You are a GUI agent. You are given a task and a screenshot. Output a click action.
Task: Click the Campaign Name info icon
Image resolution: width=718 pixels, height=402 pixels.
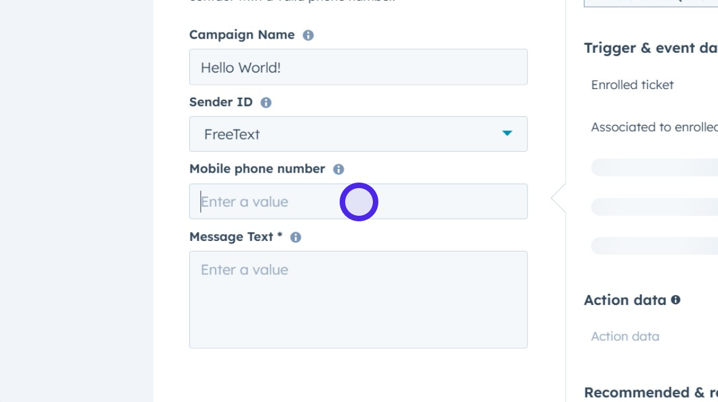[x=308, y=36]
